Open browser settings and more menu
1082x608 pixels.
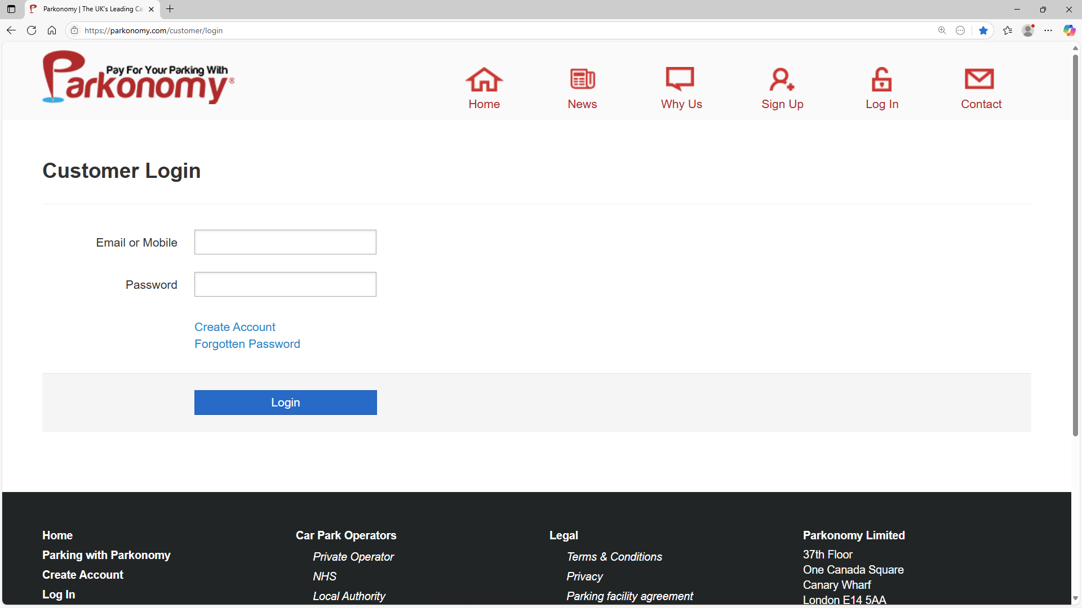(1048, 30)
